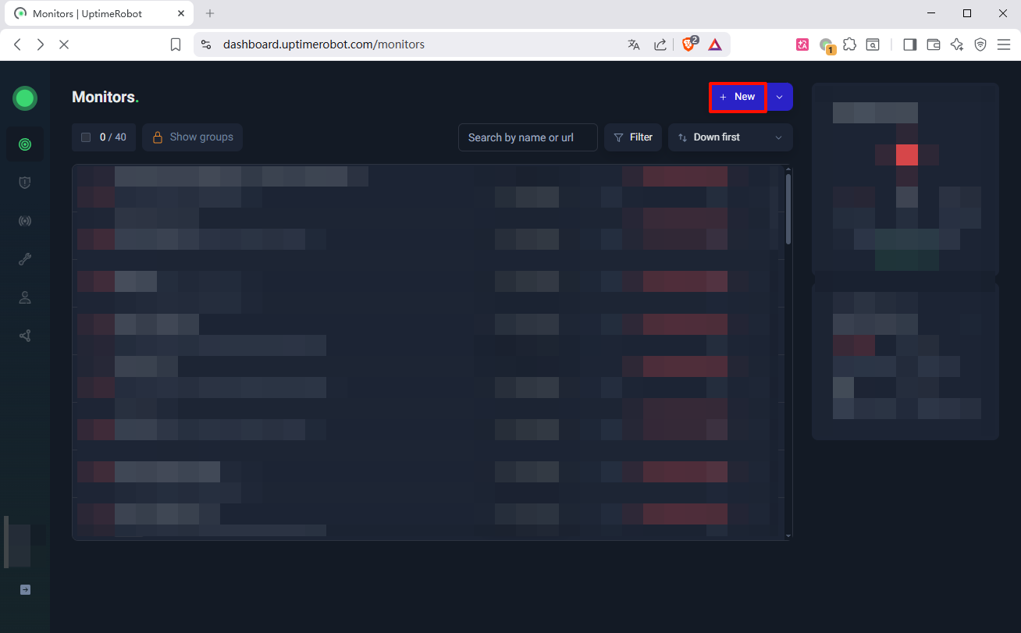Click the translate page icon
This screenshot has height=633, width=1021.
pyautogui.click(x=634, y=44)
